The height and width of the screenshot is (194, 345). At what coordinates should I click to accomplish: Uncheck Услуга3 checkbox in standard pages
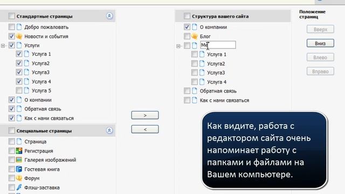[x=19, y=72]
